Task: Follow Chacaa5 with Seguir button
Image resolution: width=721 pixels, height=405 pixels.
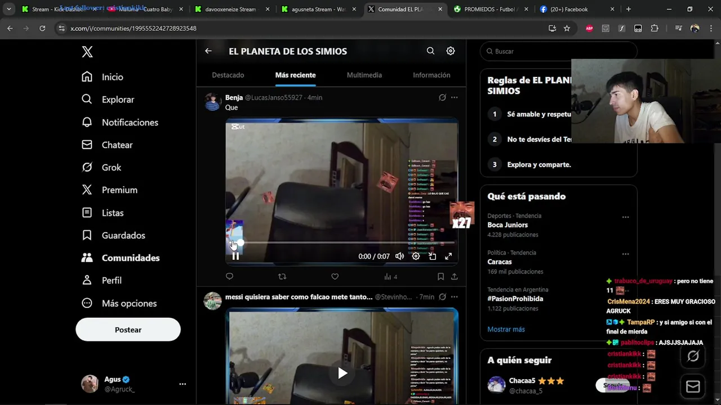Action: point(613,385)
